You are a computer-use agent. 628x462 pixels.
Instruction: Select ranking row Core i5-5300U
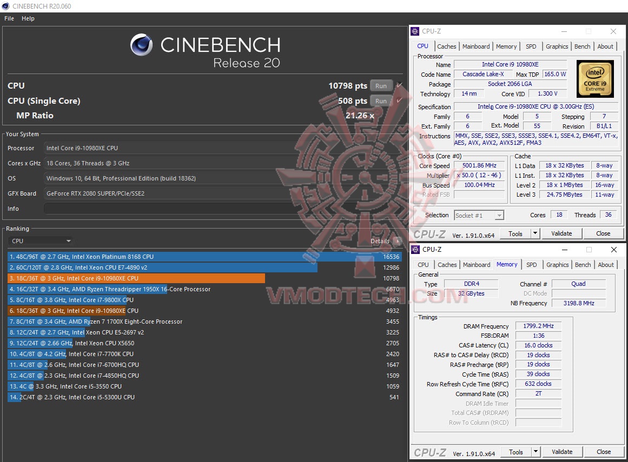pyautogui.click(x=204, y=397)
